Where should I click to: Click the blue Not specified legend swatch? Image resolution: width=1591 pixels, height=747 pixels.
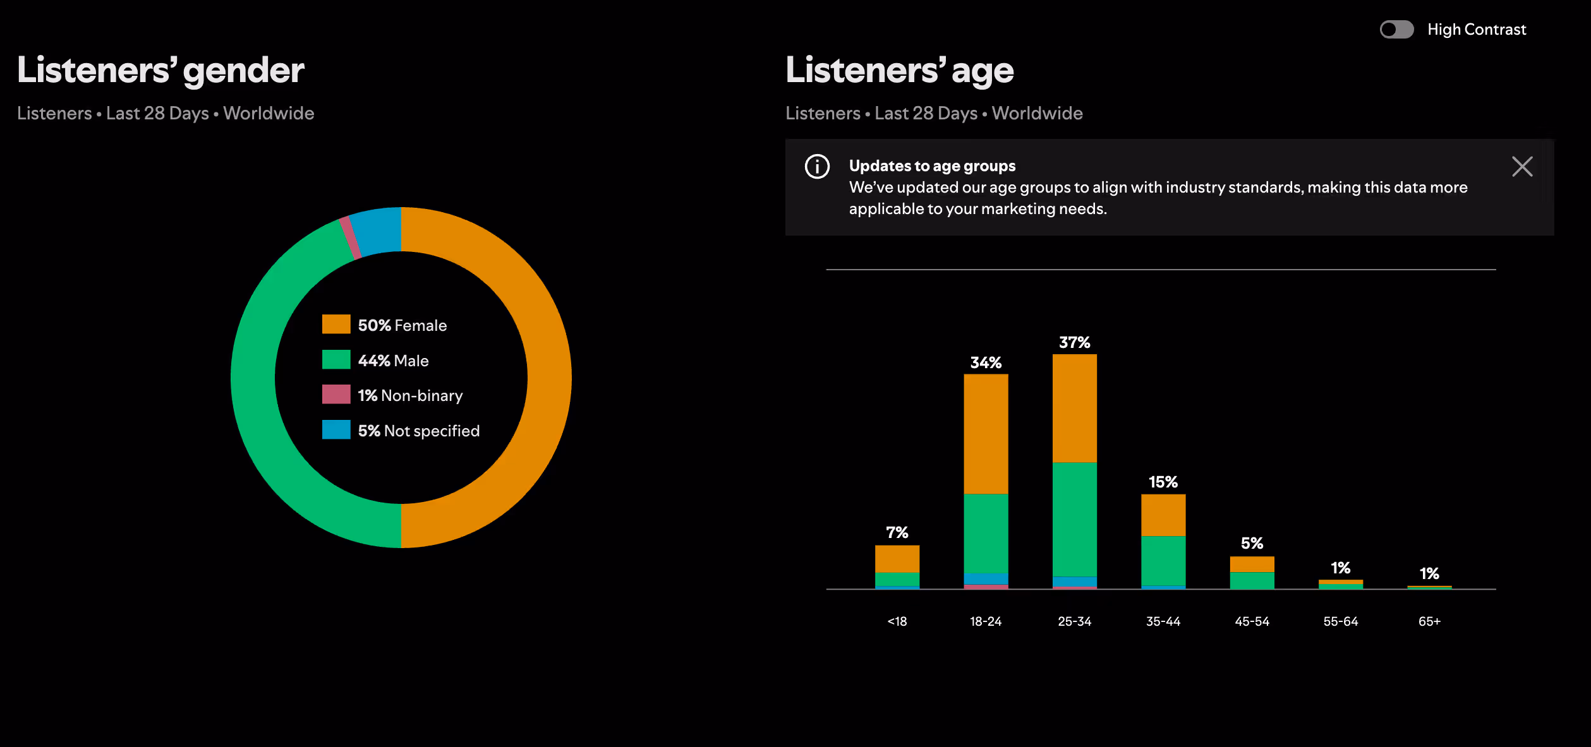click(x=336, y=430)
